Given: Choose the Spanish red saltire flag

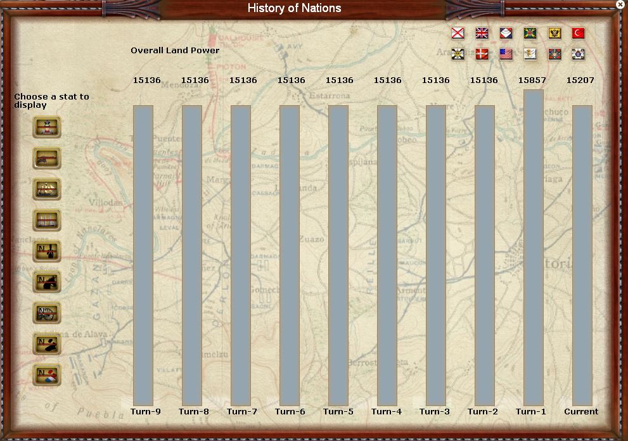Looking at the screenshot, I should (458, 33).
